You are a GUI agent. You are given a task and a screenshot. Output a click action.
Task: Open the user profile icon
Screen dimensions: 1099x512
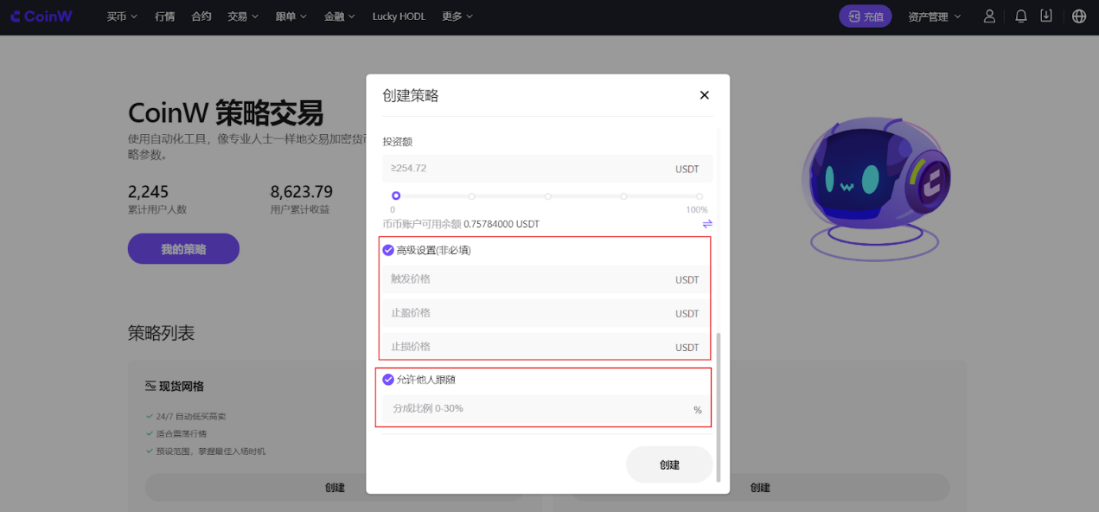(x=989, y=16)
